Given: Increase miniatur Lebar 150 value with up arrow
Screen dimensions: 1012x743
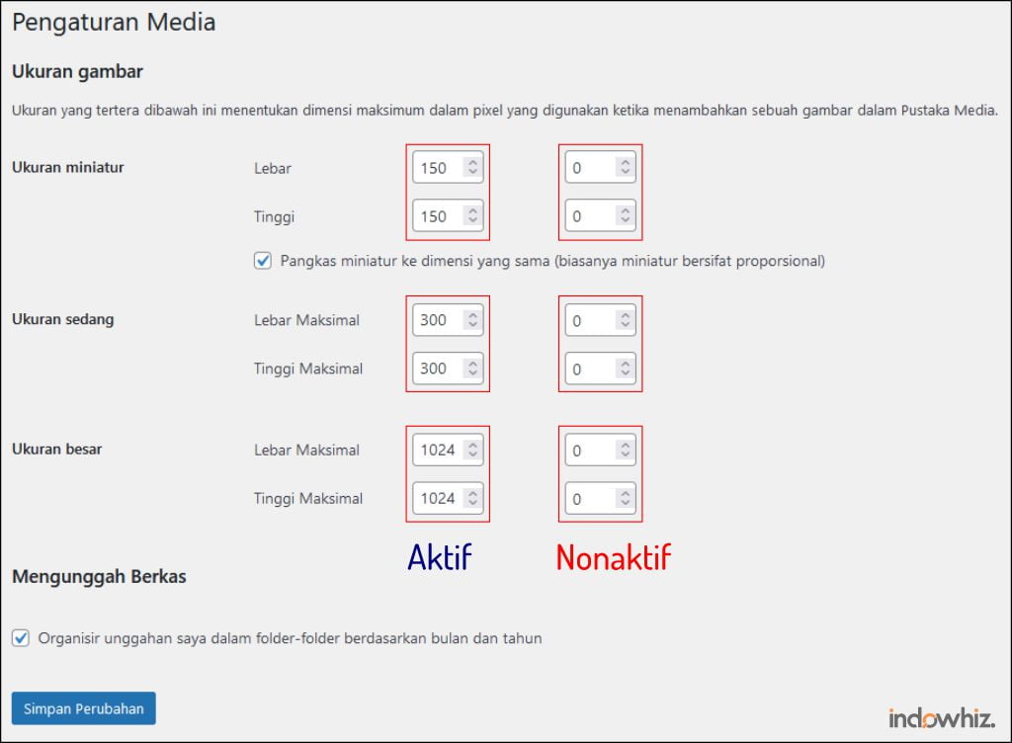Looking at the screenshot, I should [473, 162].
